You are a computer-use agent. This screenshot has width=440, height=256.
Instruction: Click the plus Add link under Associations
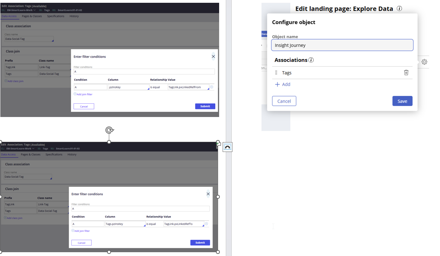click(x=283, y=85)
